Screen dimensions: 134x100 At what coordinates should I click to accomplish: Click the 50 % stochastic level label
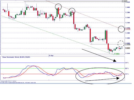click(x=127, y=68)
